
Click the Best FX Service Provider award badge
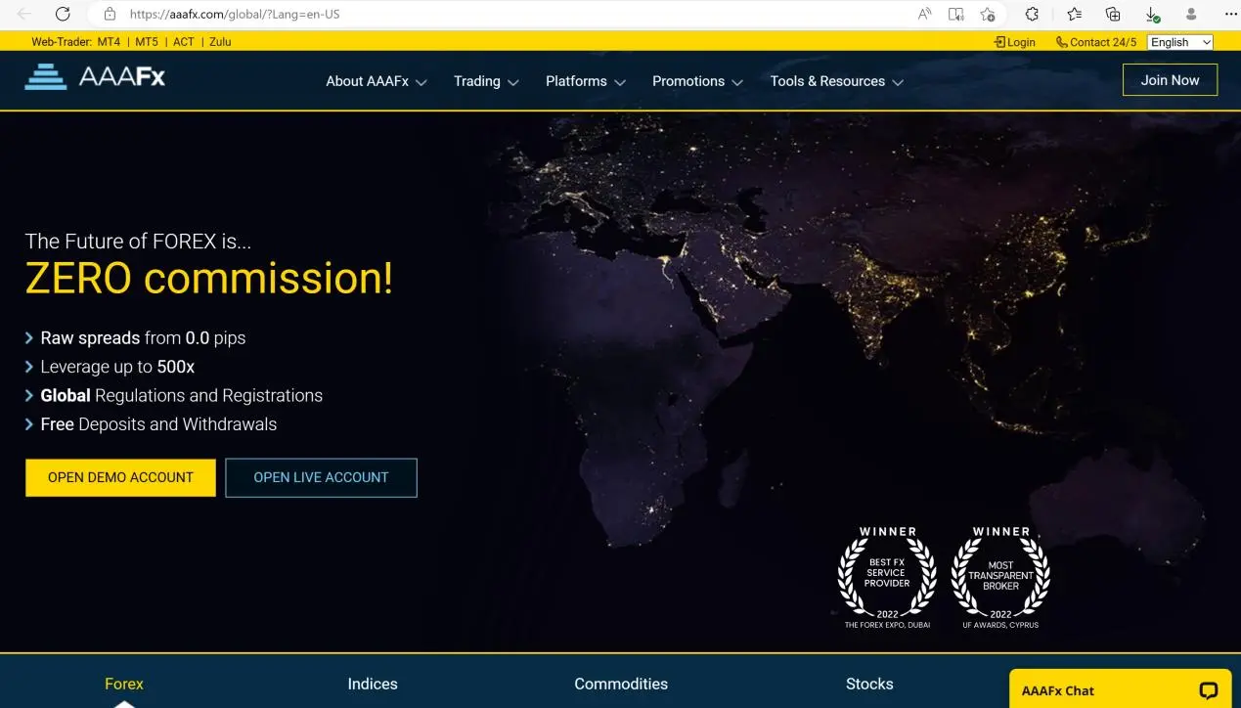coord(887,577)
